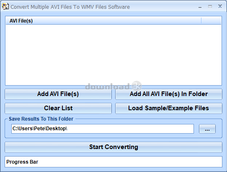Image resolution: width=227 pixels, height=172 pixels.
Task: Click the blank column header beside AVI File(s)
Action: click(211, 21)
